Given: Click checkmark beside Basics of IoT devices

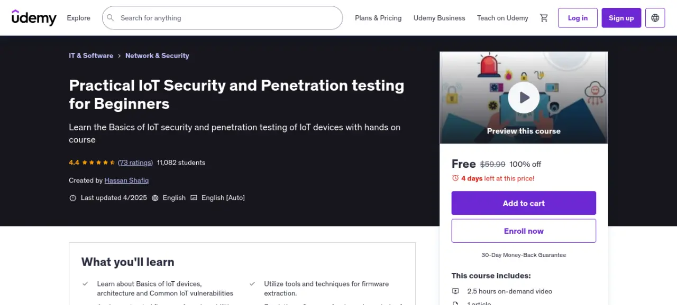Looking at the screenshot, I should [85, 284].
